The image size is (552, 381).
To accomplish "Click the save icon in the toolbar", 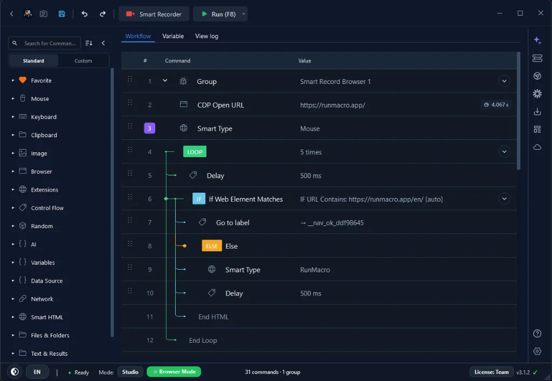I will point(61,13).
